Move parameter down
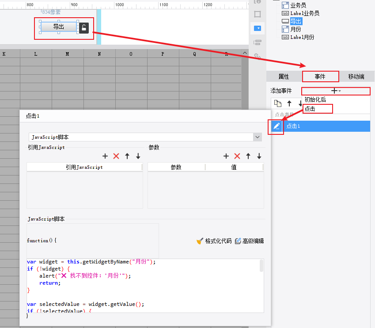The width and height of the screenshot is (375, 328). click(259, 156)
